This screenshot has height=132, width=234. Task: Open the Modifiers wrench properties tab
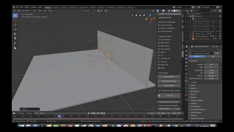coord(186,77)
